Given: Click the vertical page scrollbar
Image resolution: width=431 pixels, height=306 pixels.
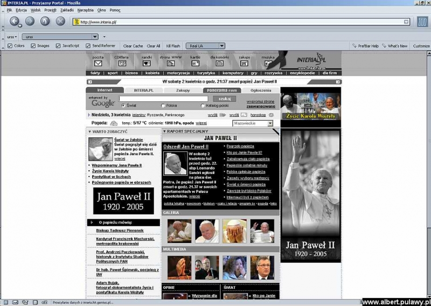Looking at the screenshot, I should (x=428, y=175).
